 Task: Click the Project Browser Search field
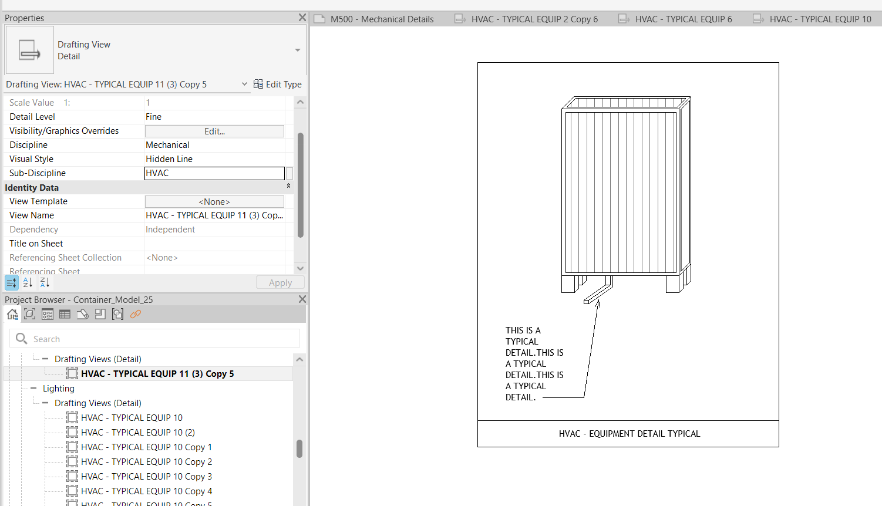click(155, 339)
